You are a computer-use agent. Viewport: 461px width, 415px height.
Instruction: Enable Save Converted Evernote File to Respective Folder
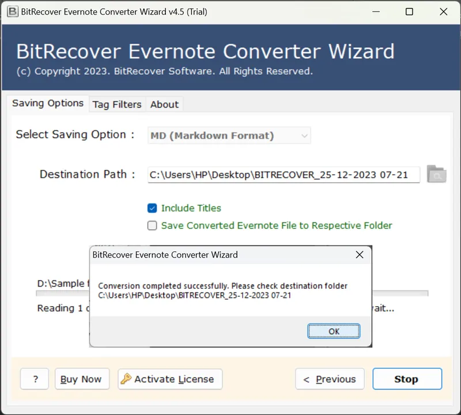click(x=152, y=225)
